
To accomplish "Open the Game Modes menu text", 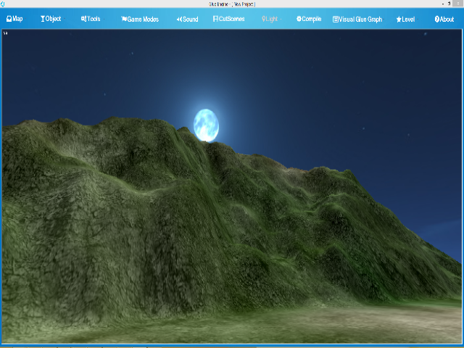I will point(143,19).
